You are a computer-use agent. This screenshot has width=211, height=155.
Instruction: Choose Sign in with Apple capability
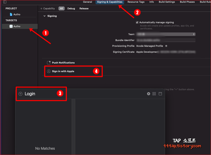pyautogui.click(x=63, y=71)
